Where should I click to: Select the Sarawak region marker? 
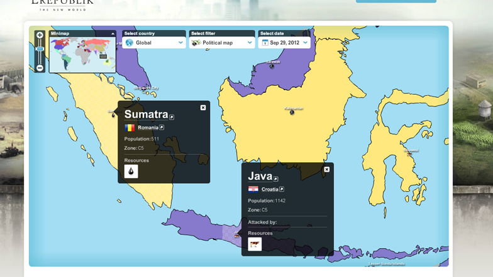(x=272, y=66)
